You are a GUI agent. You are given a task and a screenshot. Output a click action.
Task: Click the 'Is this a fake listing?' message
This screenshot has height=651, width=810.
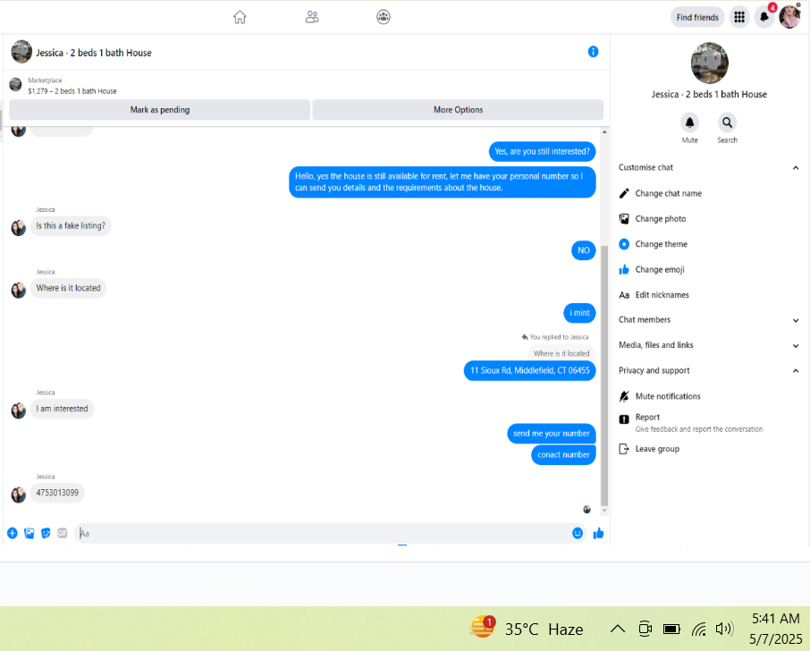pyautogui.click(x=71, y=225)
